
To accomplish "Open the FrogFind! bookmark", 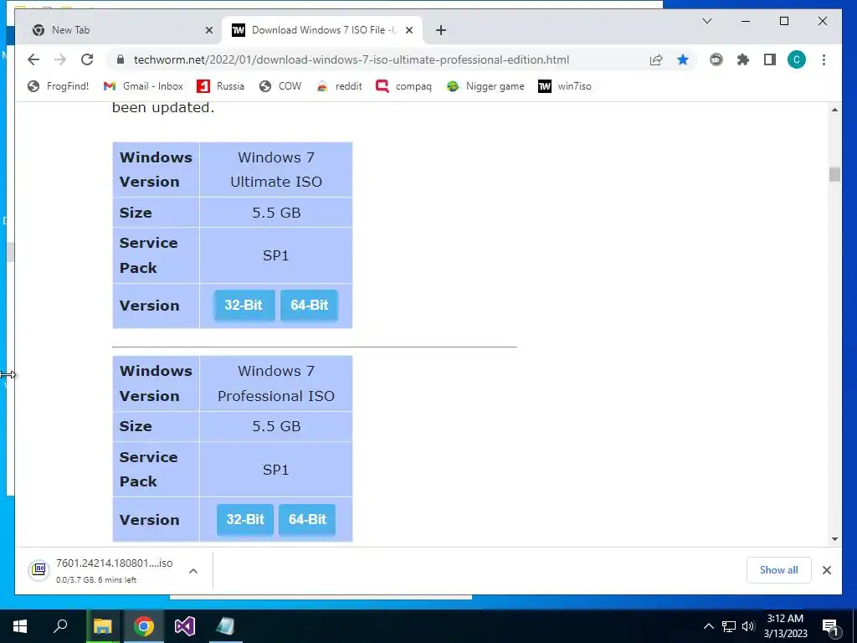I will 59,86.
